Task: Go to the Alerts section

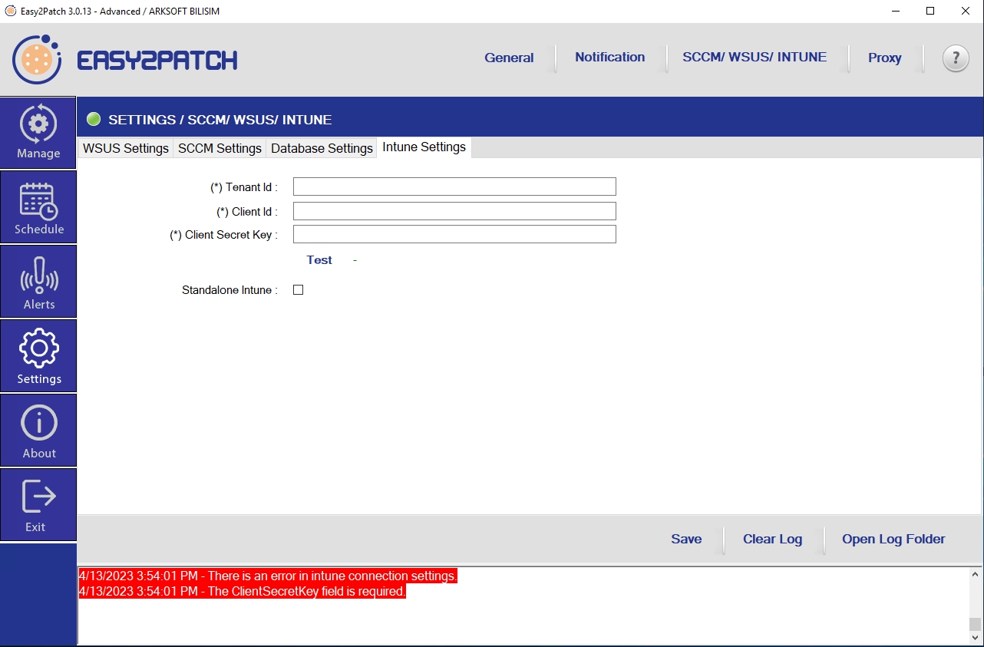Action: (38, 282)
